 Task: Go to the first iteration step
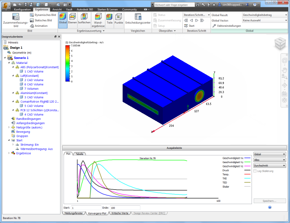tap(186, 20)
